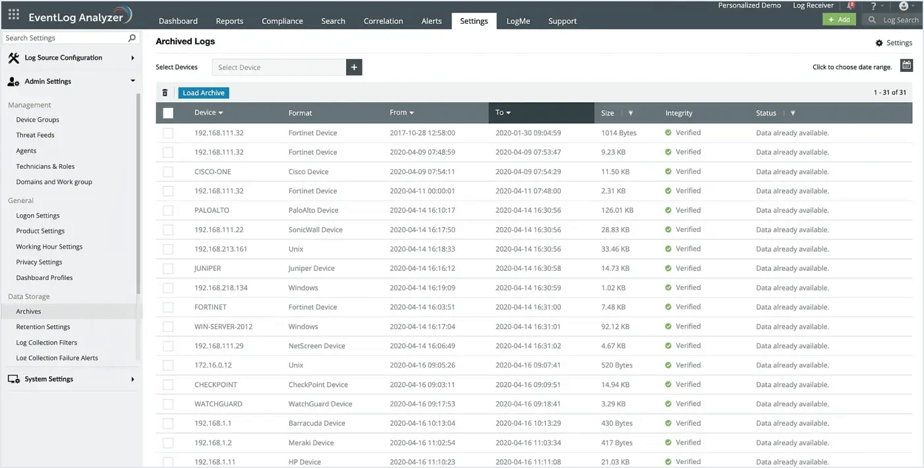The image size is (924, 468).
Task: Click the Verified check icon for CISCO-ONE
Action: [x=668, y=171]
